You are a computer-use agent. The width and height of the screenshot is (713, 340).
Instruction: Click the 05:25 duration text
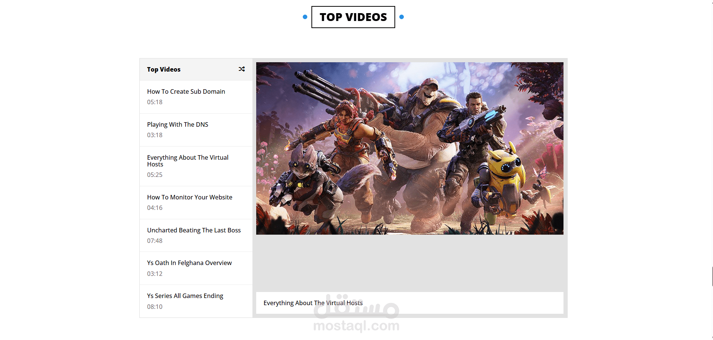(155, 175)
